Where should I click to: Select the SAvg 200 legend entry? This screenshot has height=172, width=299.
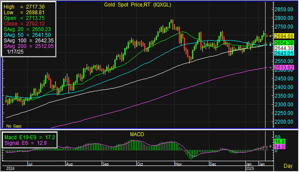tap(28, 46)
